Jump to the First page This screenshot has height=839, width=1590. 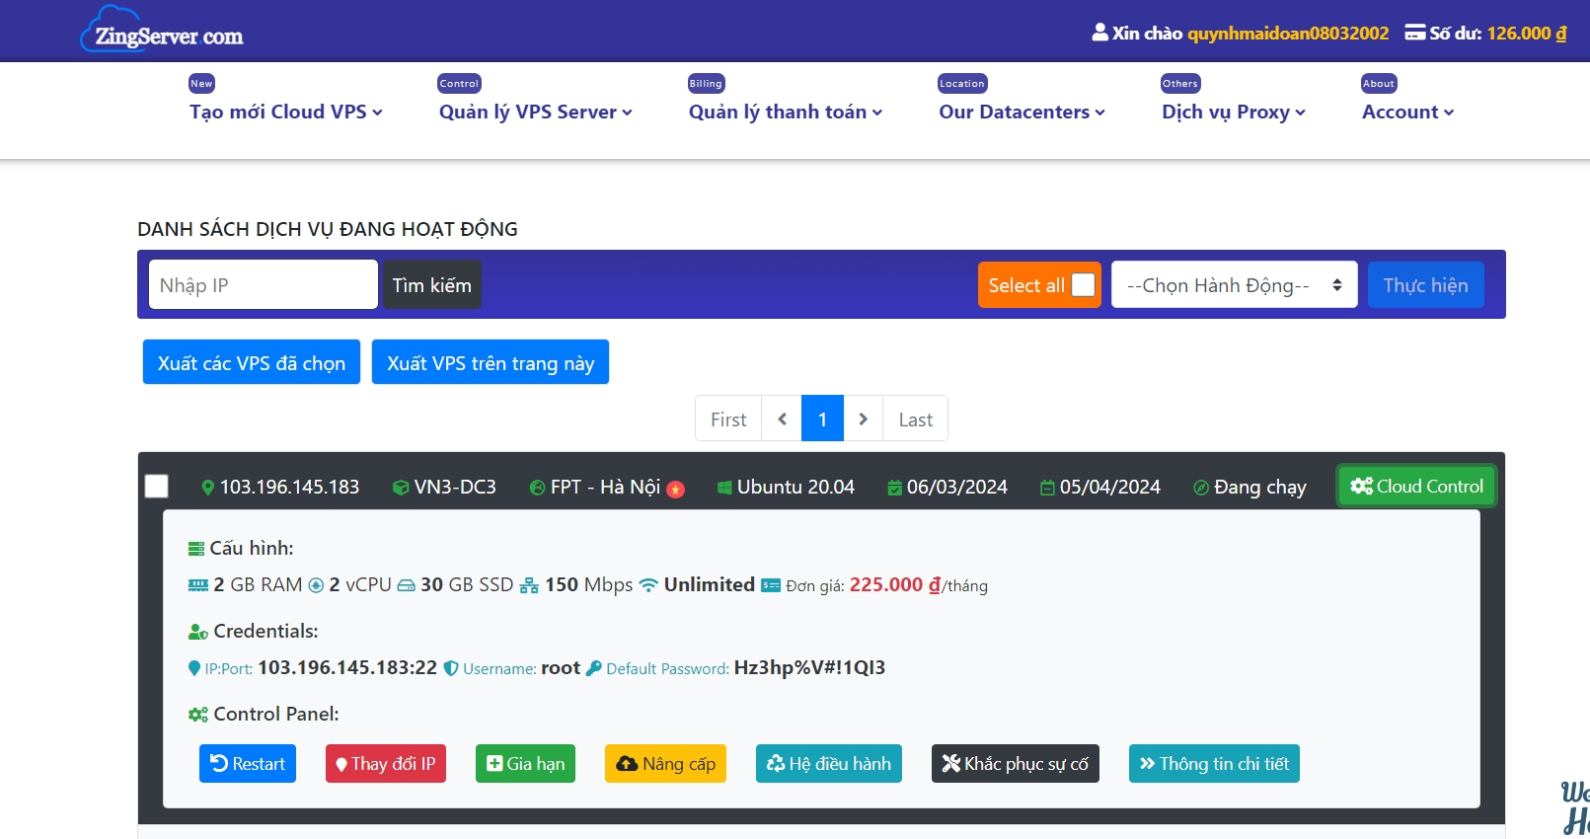[x=728, y=419]
